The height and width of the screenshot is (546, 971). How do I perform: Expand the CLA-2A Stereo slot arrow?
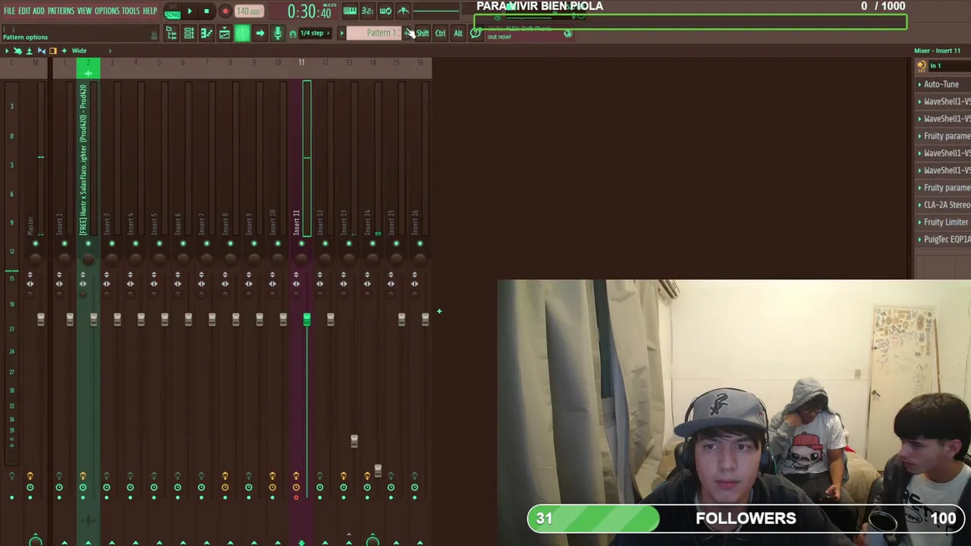920,205
